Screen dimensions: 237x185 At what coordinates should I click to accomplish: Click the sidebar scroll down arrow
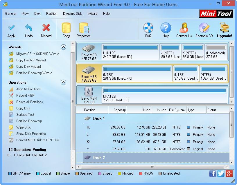73,167
